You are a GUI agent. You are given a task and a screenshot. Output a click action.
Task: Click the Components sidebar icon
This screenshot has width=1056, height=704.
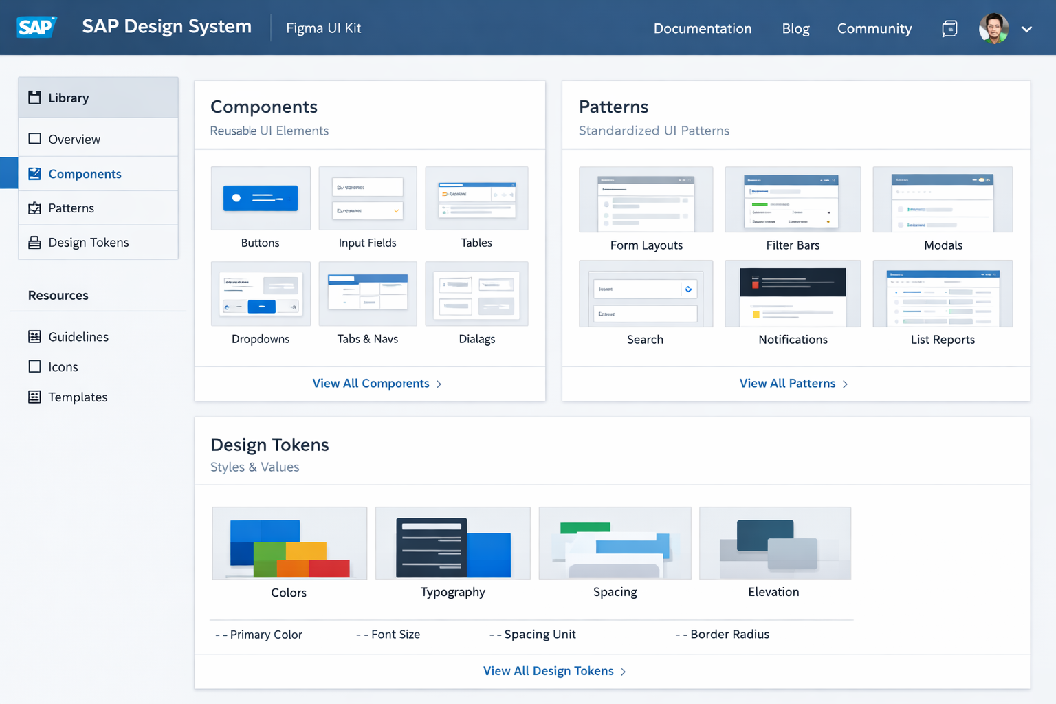click(x=34, y=174)
